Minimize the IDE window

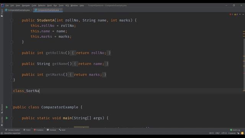226,5
